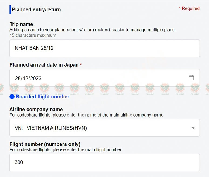Open the VN: VIETNAM AIRLINES(HVN) selector

coord(105,128)
